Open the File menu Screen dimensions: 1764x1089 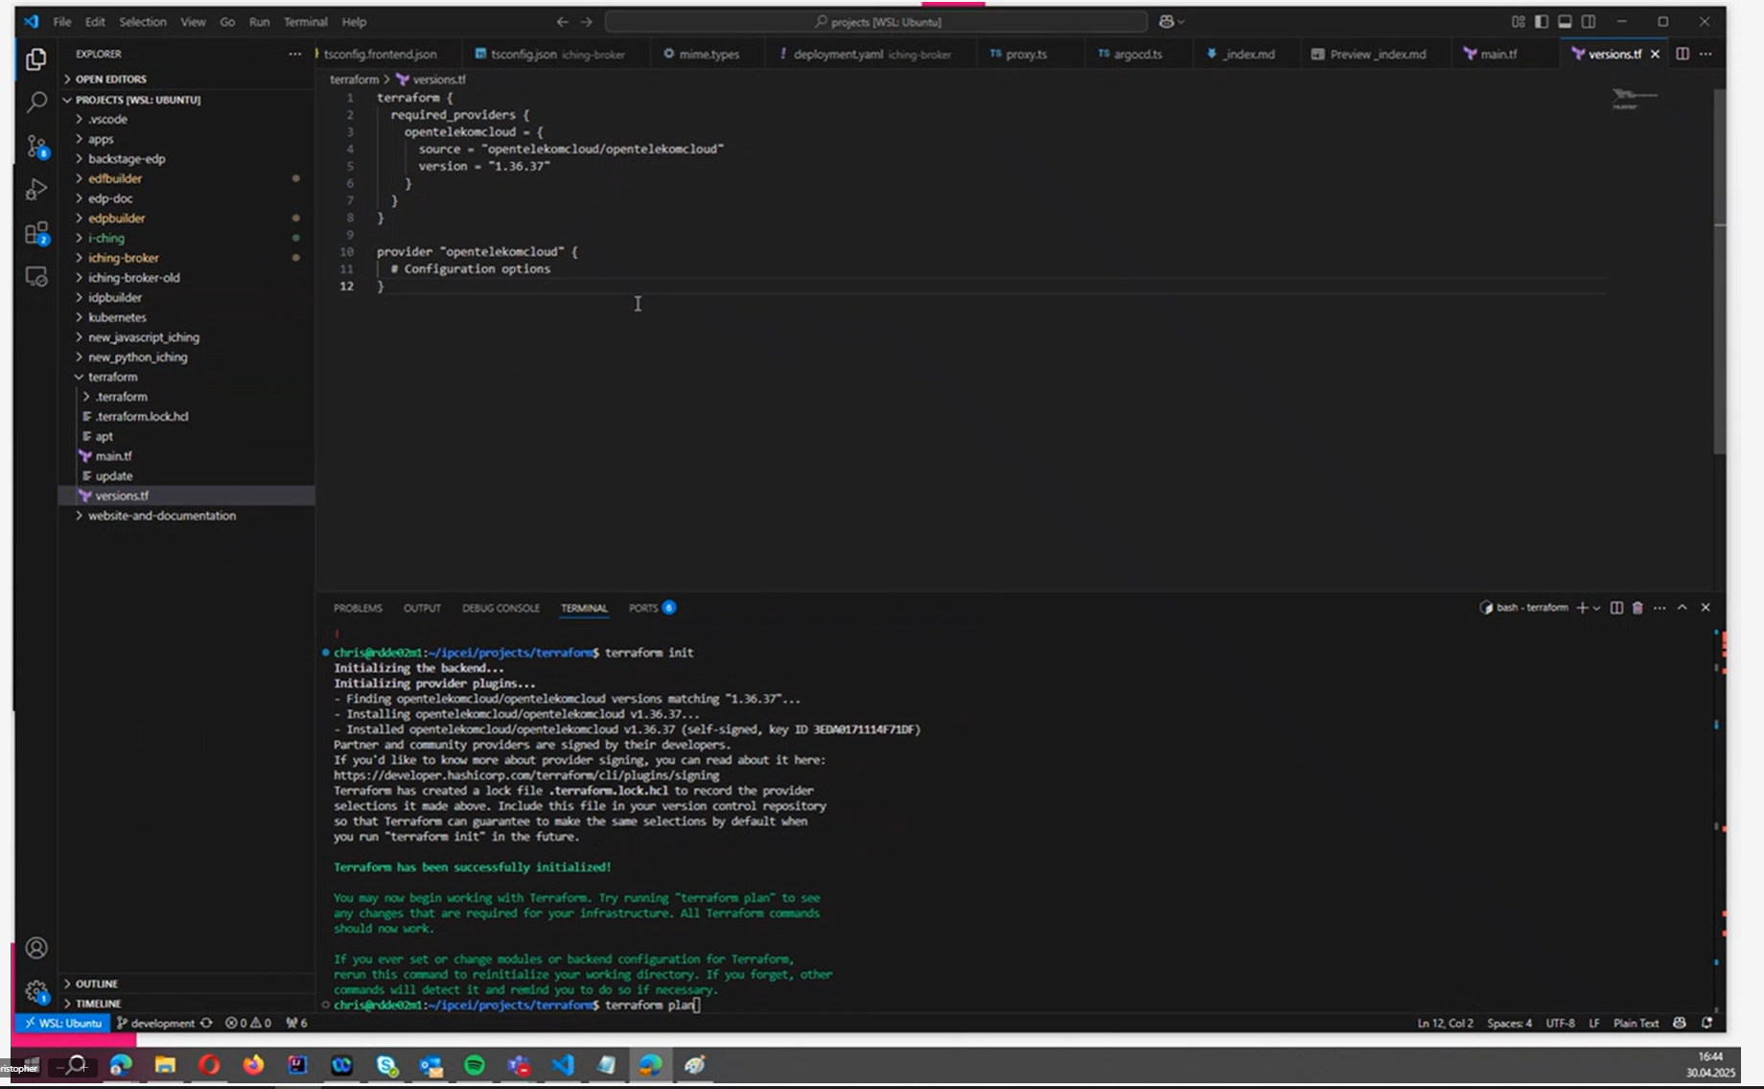[x=62, y=21]
